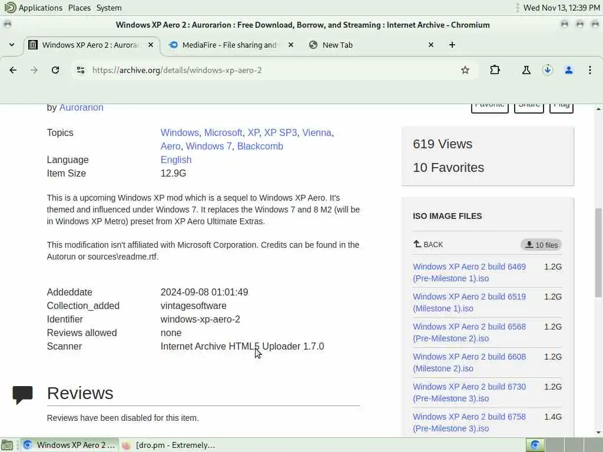Click the 10 files download button

pyautogui.click(x=541, y=245)
